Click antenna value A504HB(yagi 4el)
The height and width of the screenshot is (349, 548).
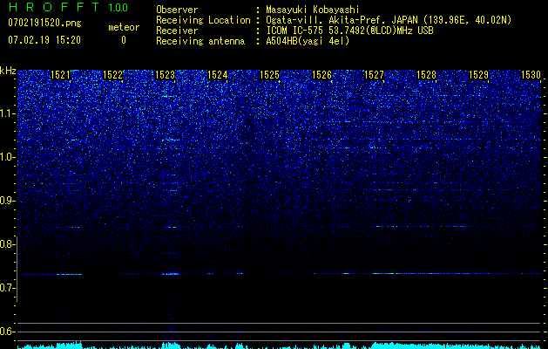tap(308, 41)
